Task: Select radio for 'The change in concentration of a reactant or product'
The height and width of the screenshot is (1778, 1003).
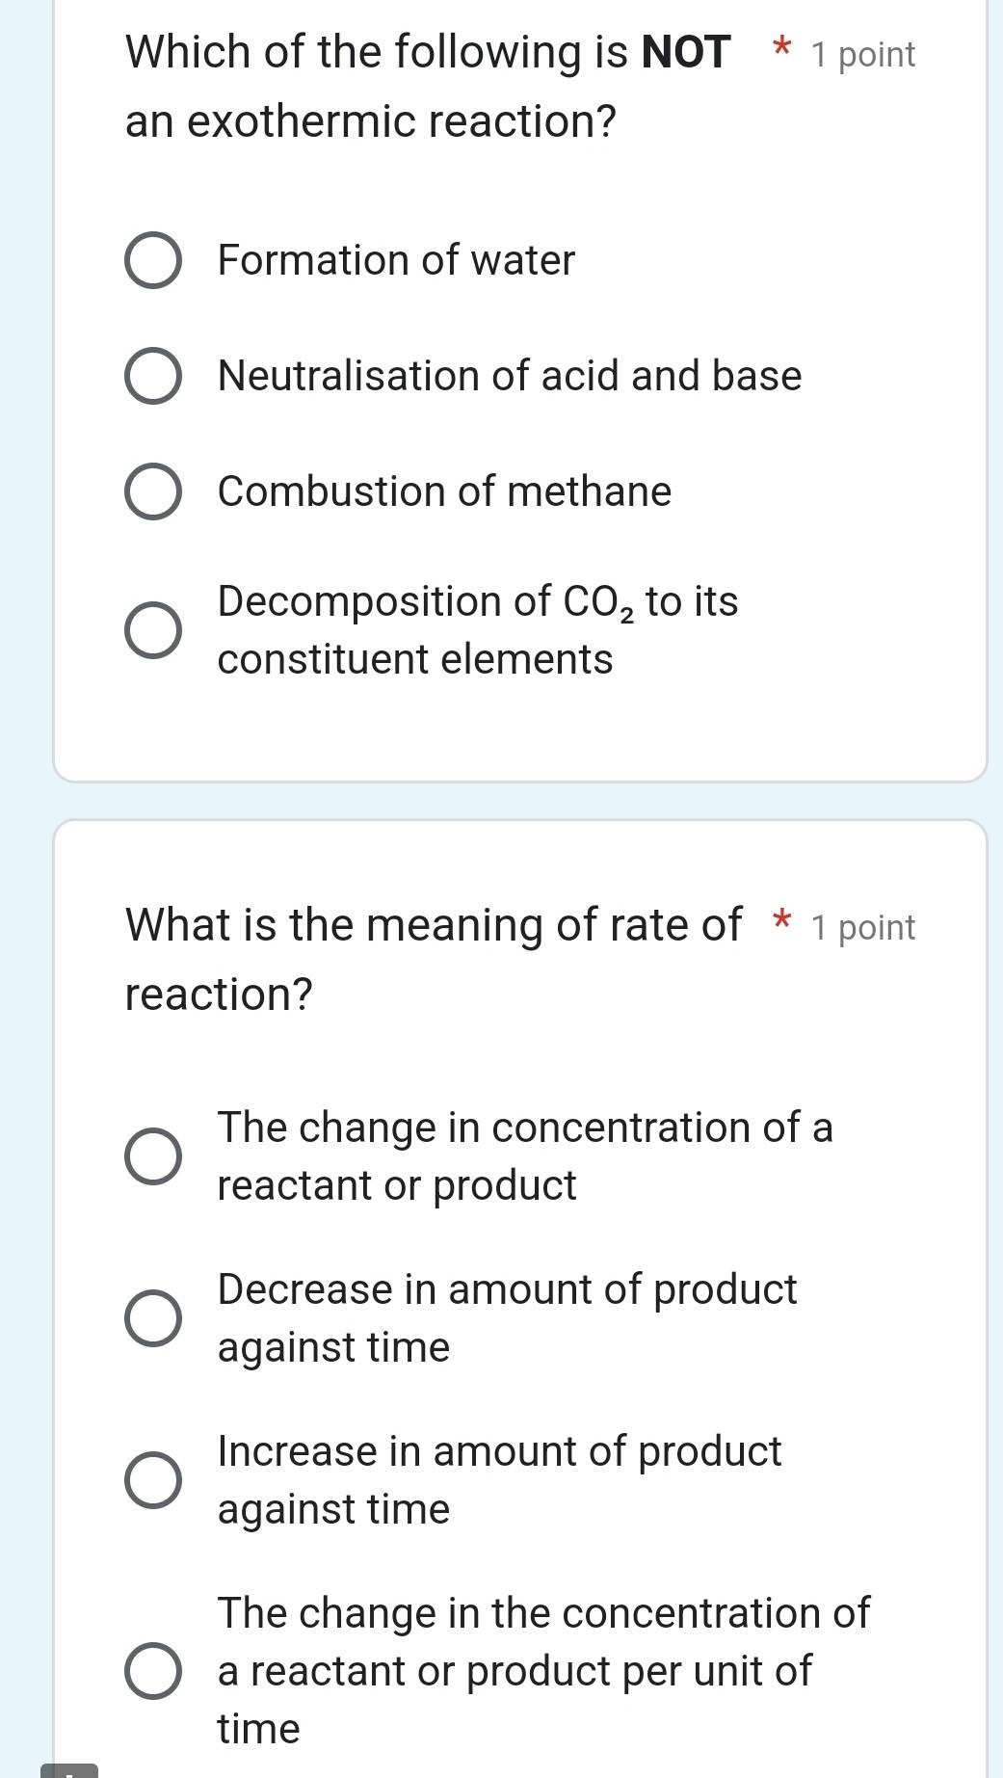Action: click(152, 1156)
